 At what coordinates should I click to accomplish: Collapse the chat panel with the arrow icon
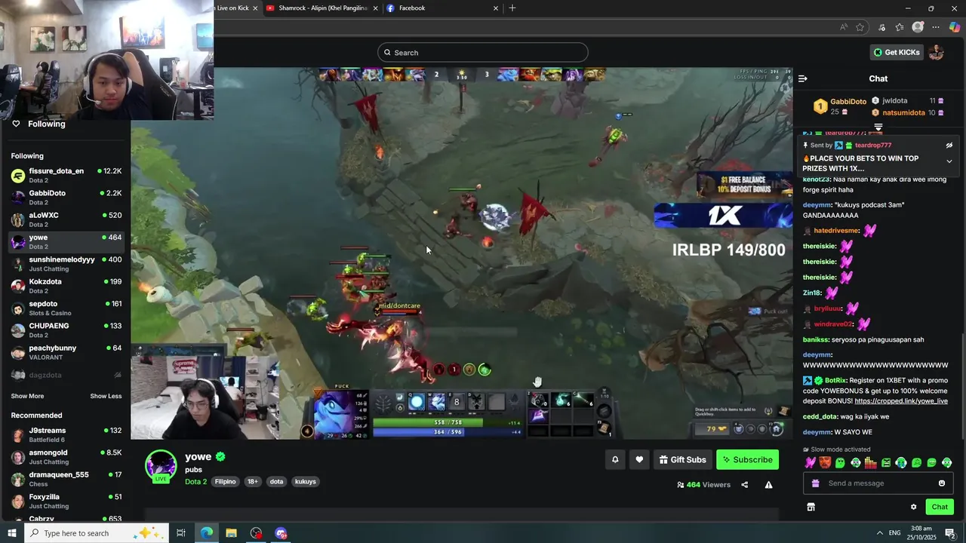tap(803, 78)
